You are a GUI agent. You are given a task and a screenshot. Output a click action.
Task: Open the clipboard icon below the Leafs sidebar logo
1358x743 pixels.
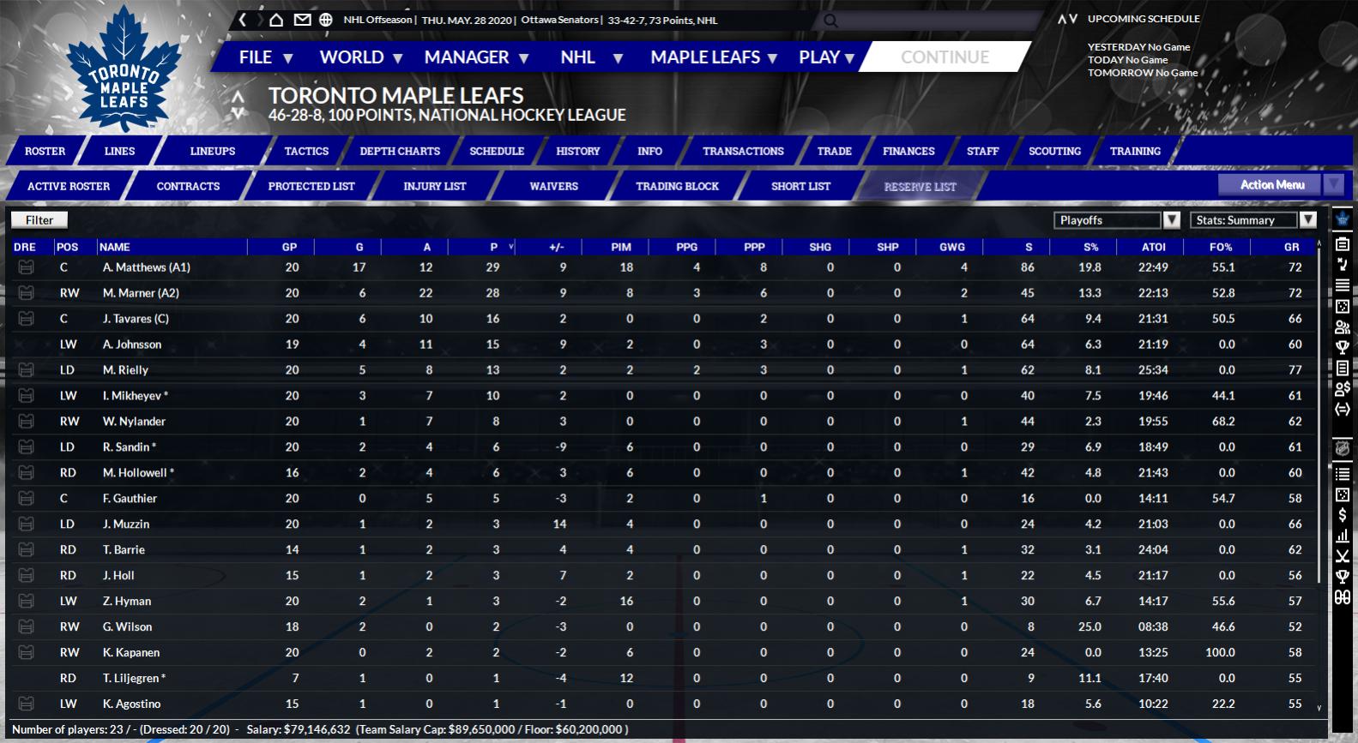(1343, 244)
